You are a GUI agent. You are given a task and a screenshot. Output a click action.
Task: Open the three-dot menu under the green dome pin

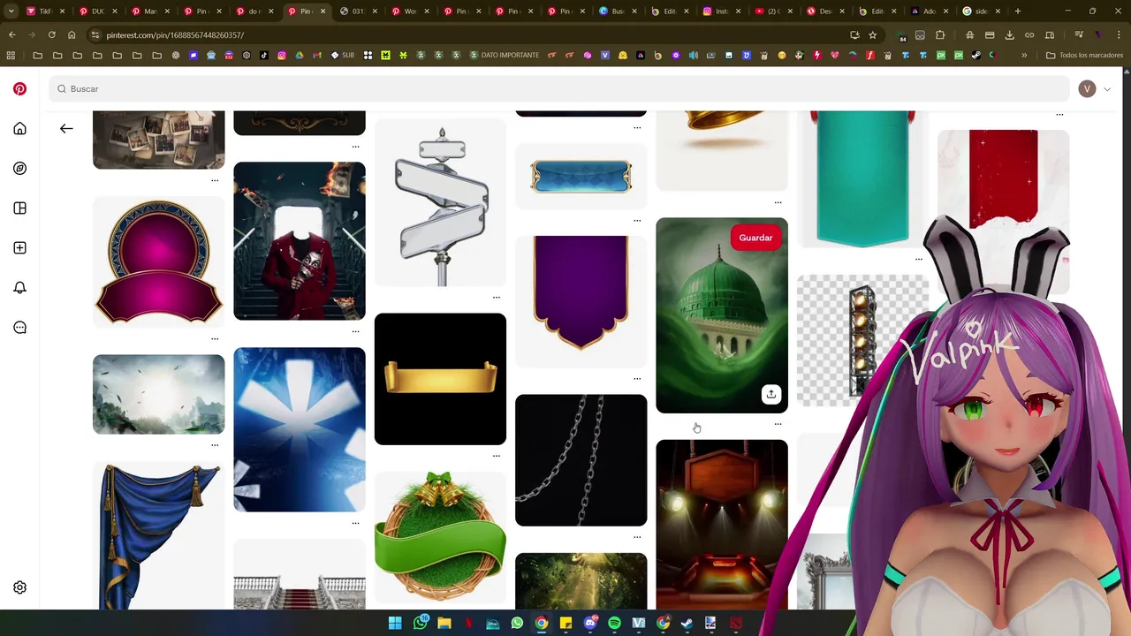click(x=778, y=424)
